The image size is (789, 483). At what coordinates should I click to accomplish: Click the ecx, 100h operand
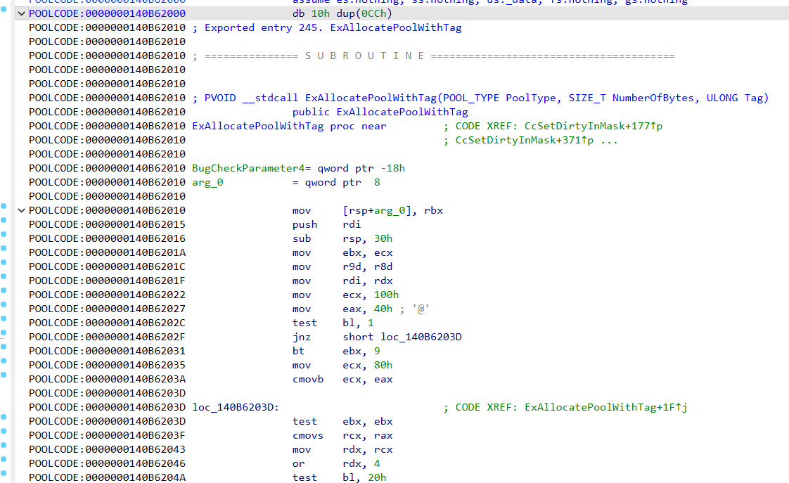[x=371, y=295]
